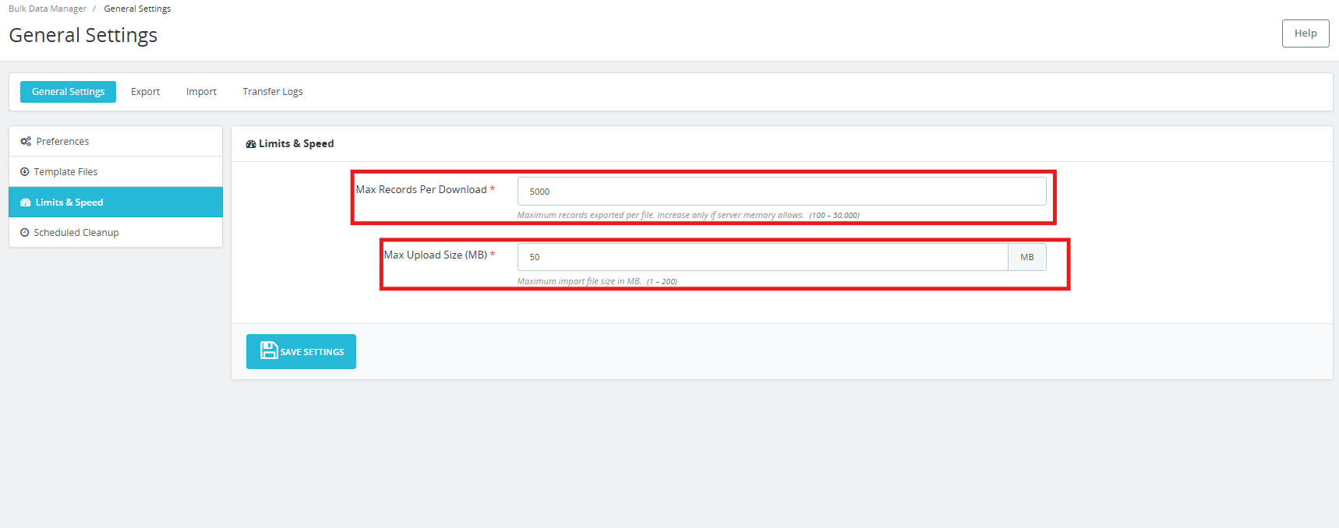
Task: Follow the Bulk Data Manager breadcrumb link
Action: (48, 9)
